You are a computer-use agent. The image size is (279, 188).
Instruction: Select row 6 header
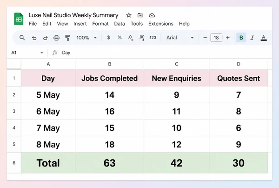[14, 163]
